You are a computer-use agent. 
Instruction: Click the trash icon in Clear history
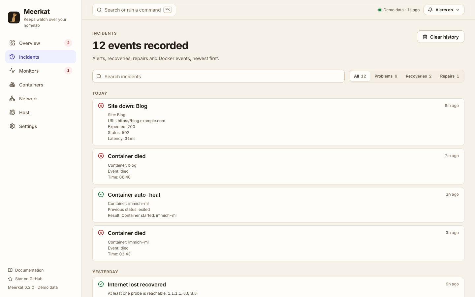tap(425, 37)
